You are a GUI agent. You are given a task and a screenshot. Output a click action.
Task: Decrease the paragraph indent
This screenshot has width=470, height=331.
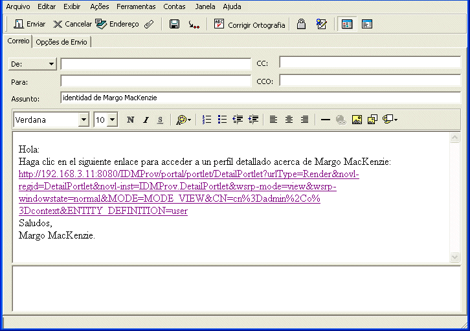pos(238,120)
